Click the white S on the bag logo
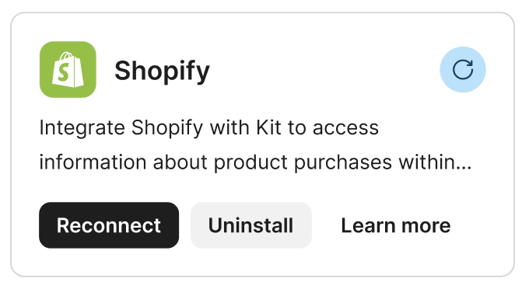529x289 pixels. point(64,72)
